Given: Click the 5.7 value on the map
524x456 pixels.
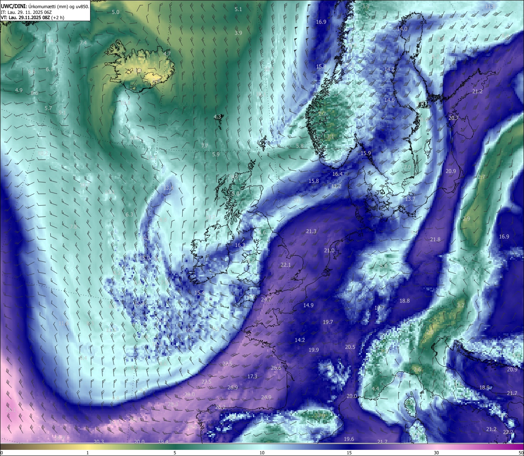Looking at the screenshot, I should tap(48, 108).
